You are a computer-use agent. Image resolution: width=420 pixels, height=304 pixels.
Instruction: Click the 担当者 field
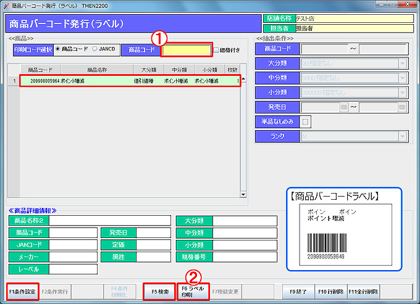point(355,28)
